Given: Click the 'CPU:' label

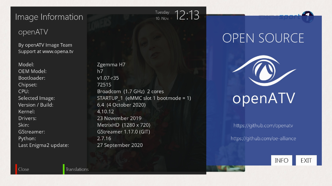Looking at the screenshot, I should coord(24,91).
